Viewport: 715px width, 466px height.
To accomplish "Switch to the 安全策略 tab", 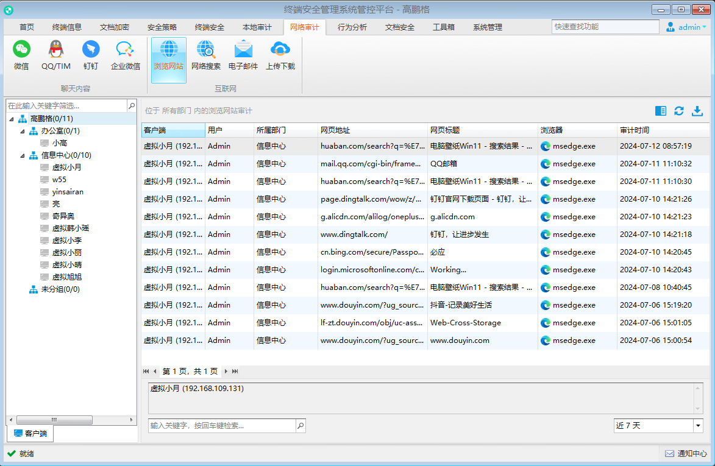I will coord(162,27).
